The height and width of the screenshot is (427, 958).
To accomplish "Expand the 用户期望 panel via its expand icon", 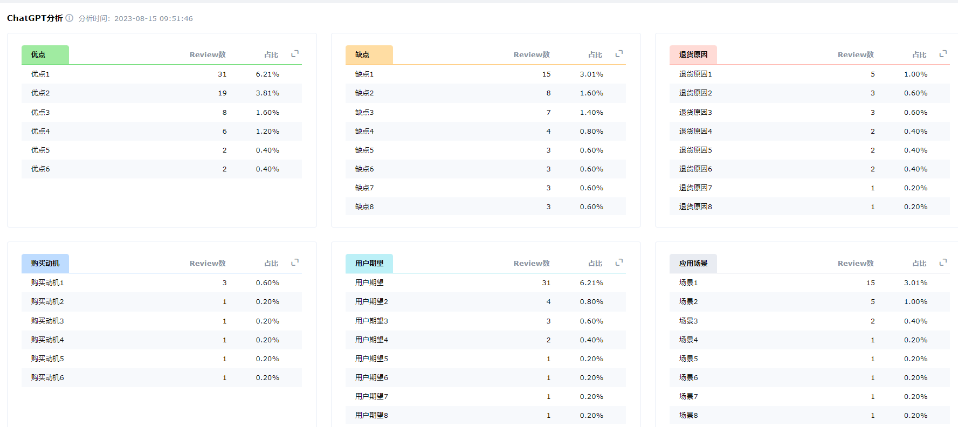I will tap(619, 263).
